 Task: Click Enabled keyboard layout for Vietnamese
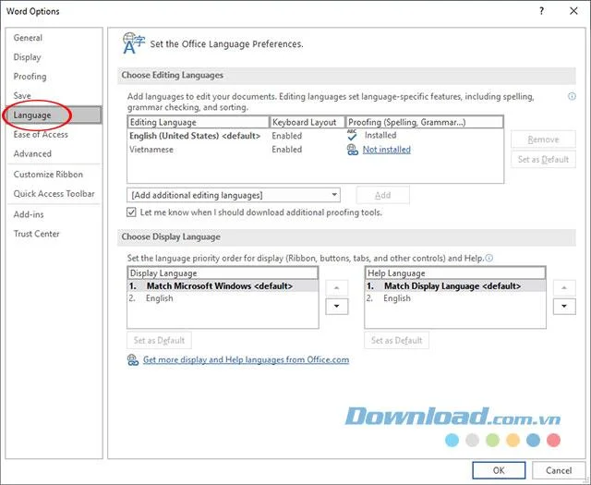287,150
